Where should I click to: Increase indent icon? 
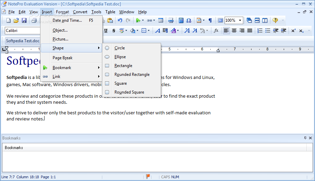283,31
